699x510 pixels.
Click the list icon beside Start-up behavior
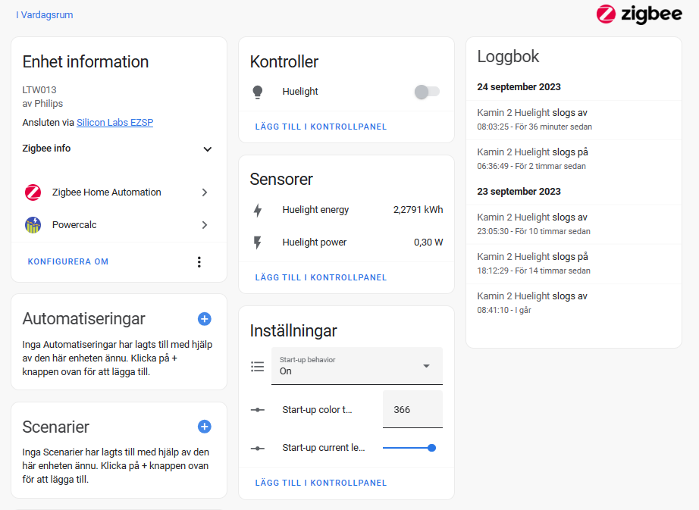(257, 366)
